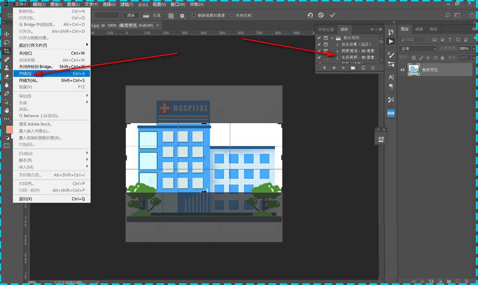Open the workspace layout switcher icon
The image size is (478, 285).
tap(458, 15)
